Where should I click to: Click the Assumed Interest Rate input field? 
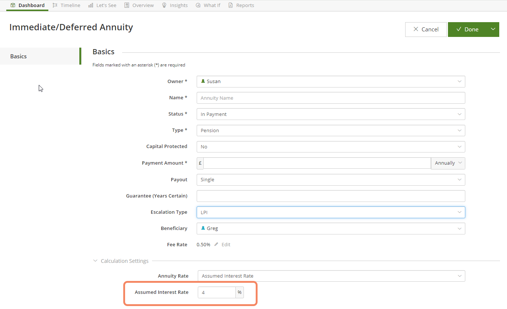(x=217, y=292)
